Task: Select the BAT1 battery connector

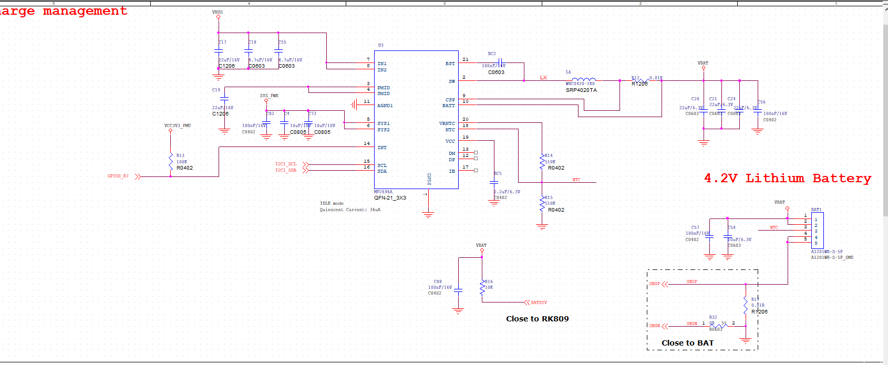Action: 818,230
